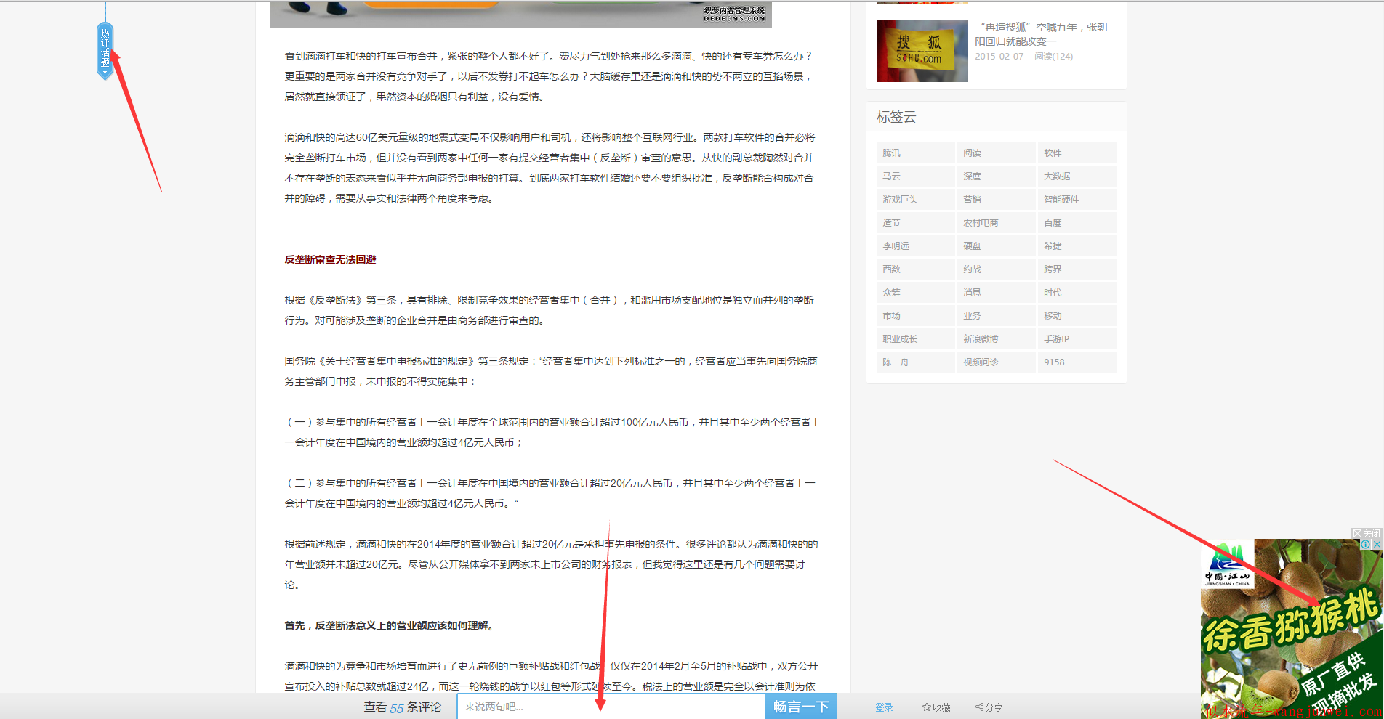Select the 新浪微博 tag
This screenshot has height=719, width=1384.
(997, 338)
